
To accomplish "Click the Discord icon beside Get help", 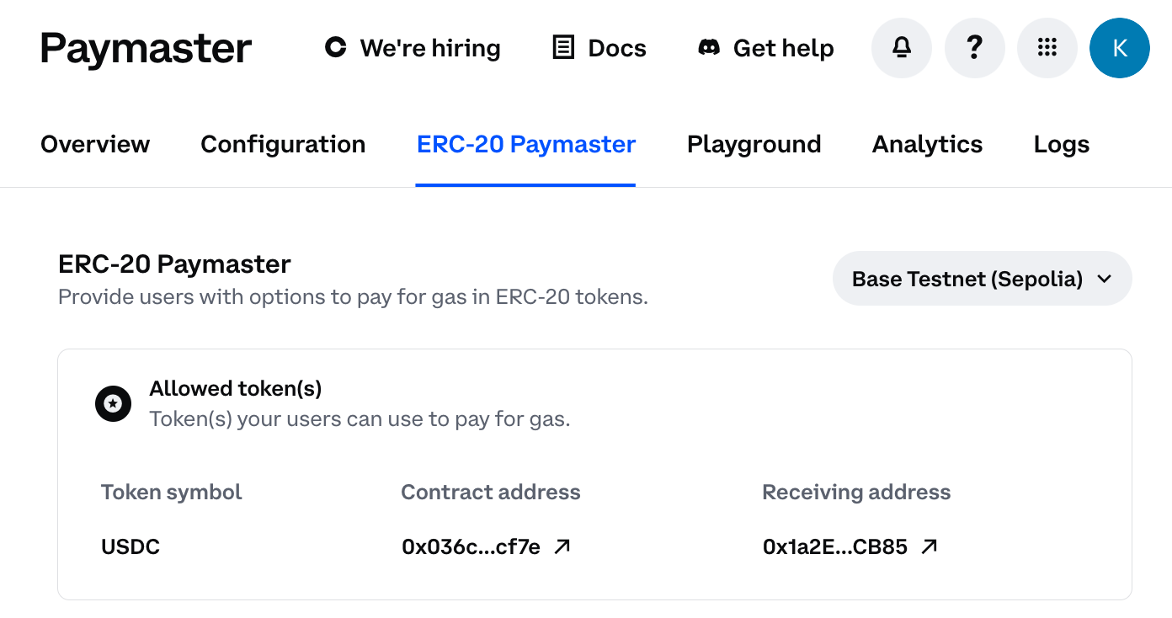I will tap(708, 48).
